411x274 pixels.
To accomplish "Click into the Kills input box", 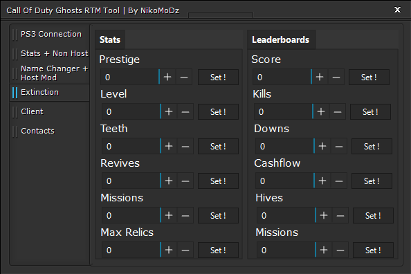I will coord(283,111).
